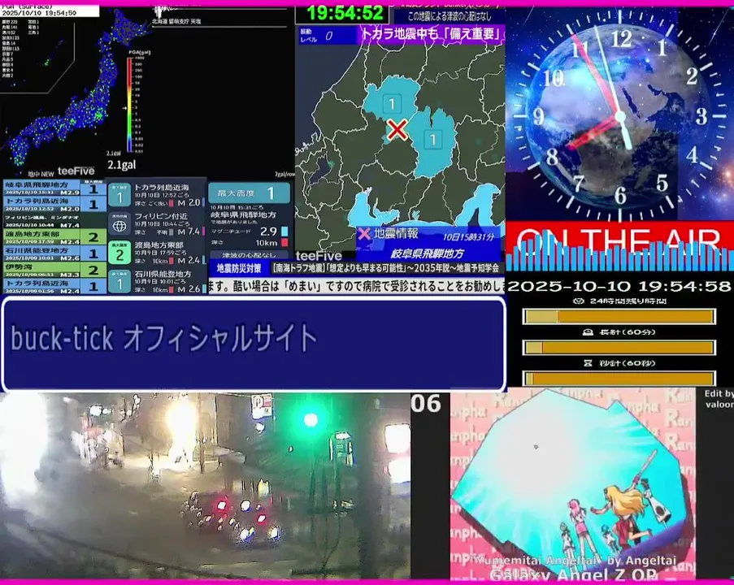Image resolution: width=734 pixels, height=585 pixels.
Task: Click the red X epicenter marker on map
Action: point(397,130)
